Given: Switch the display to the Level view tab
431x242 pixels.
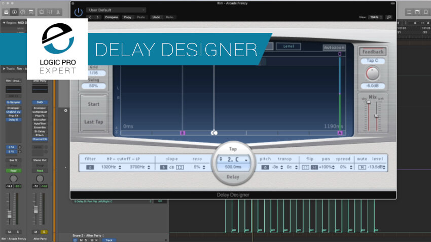Looking at the screenshot, I should click(289, 47).
